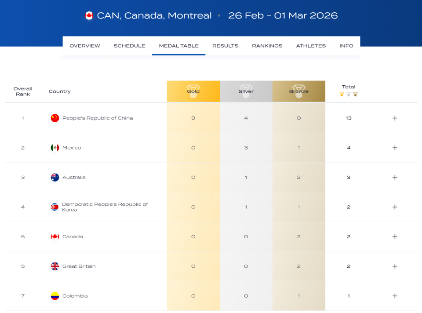Click the Great Britain flag icon
422x313 pixels.
55,266
